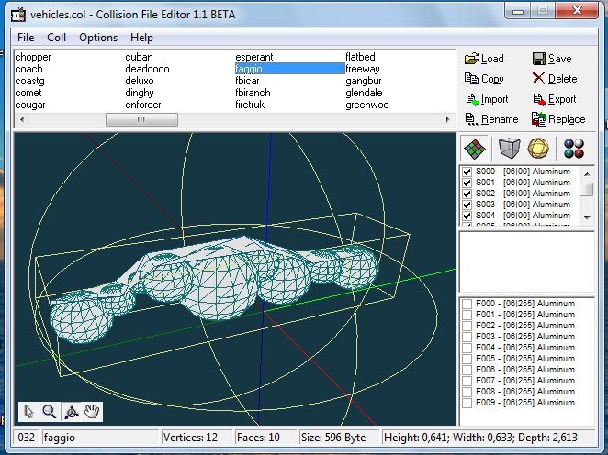Click model list scroll left arrow
Image resolution: width=608 pixels, height=455 pixels.
22,119
